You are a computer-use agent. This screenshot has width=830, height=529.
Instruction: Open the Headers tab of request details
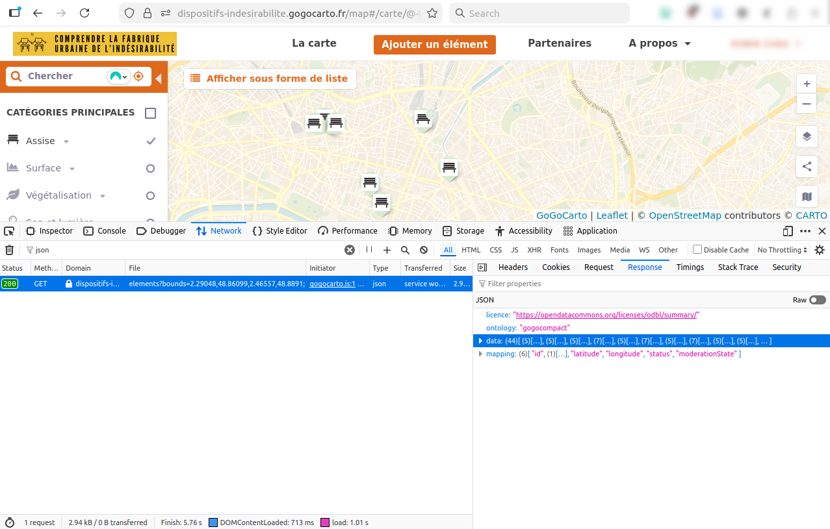pyautogui.click(x=513, y=267)
